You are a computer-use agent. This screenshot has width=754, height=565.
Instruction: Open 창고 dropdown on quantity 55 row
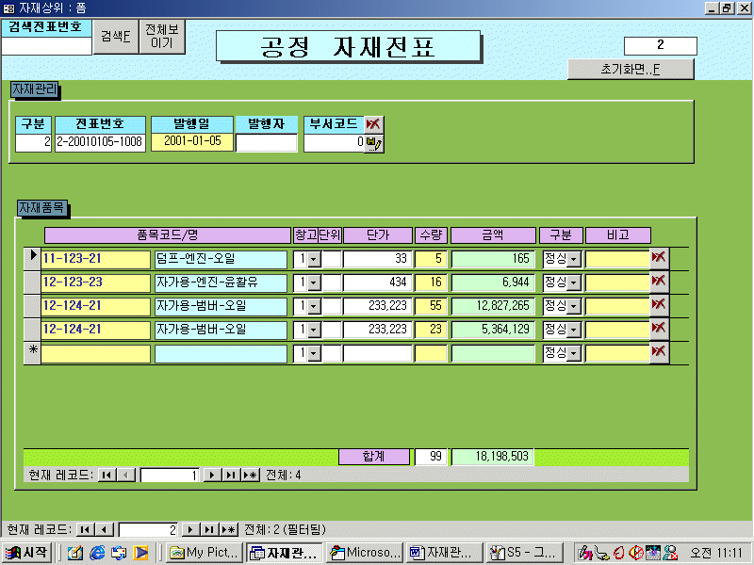pos(314,307)
